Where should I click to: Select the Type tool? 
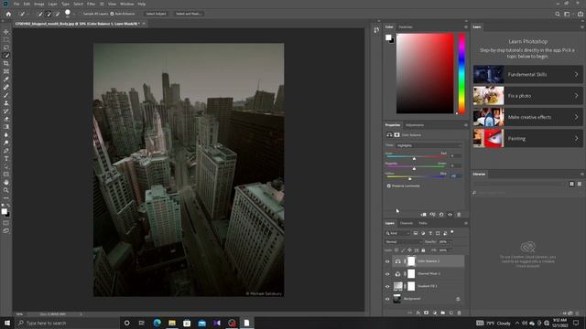click(x=6, y=158)
